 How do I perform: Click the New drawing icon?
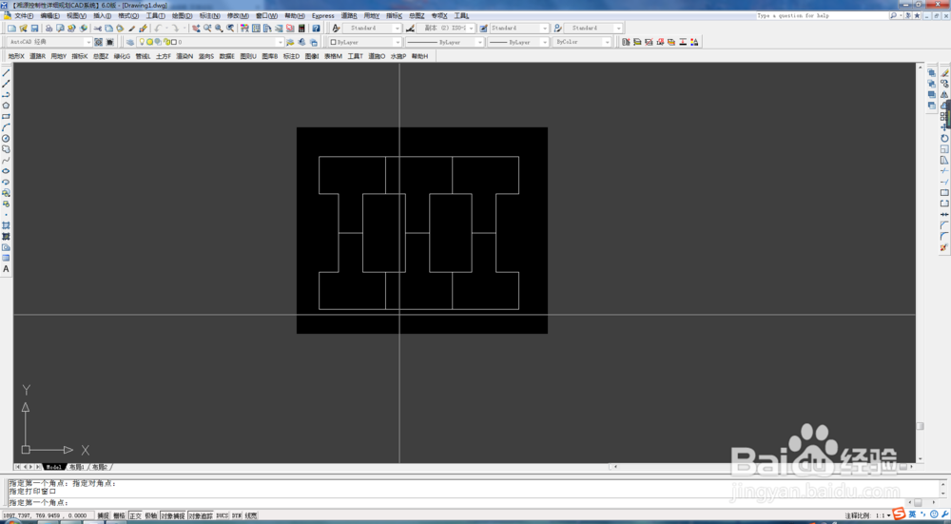click(x=12, y=29)
